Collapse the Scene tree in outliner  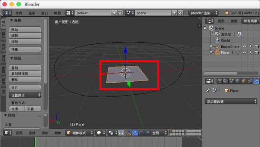coord(205,28)
